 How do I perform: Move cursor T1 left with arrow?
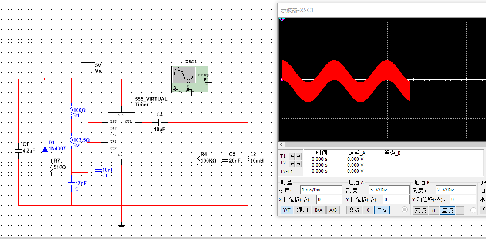[292, 156]
